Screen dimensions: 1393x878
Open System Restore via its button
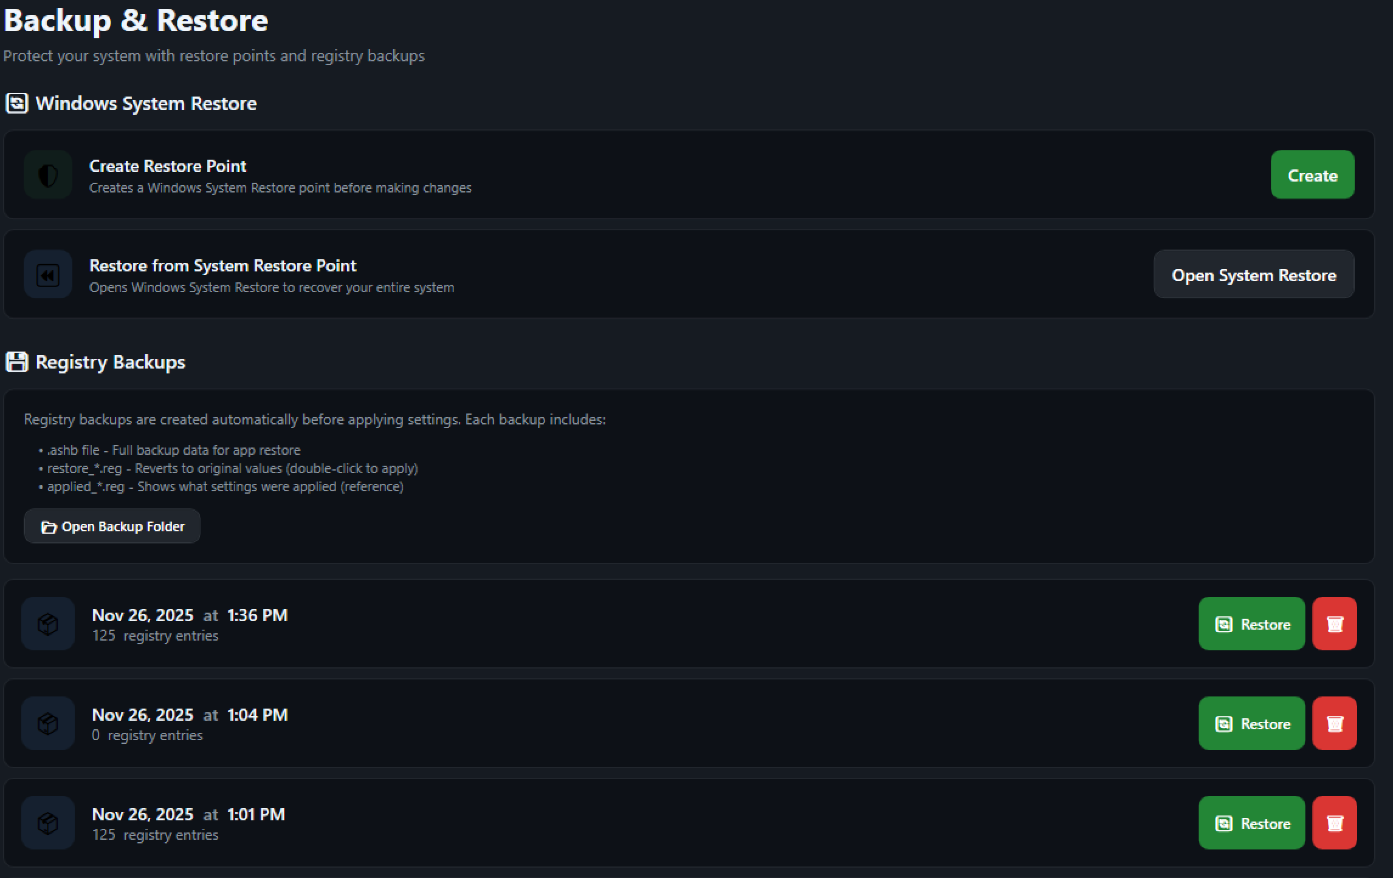pos(1253,274)
